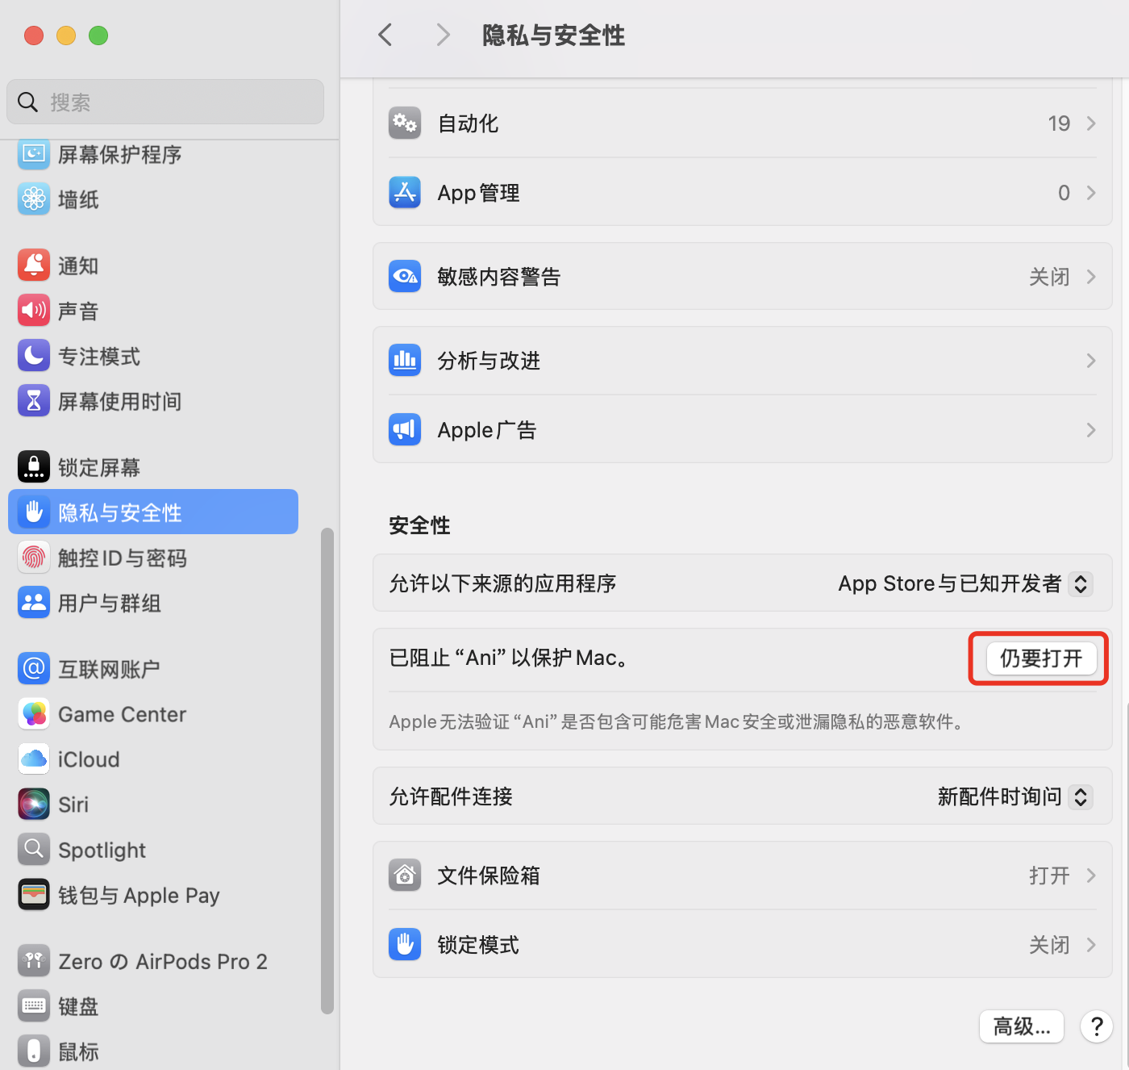
Task: Expand the 自动化 row chevron
Action: point(1091,123)
